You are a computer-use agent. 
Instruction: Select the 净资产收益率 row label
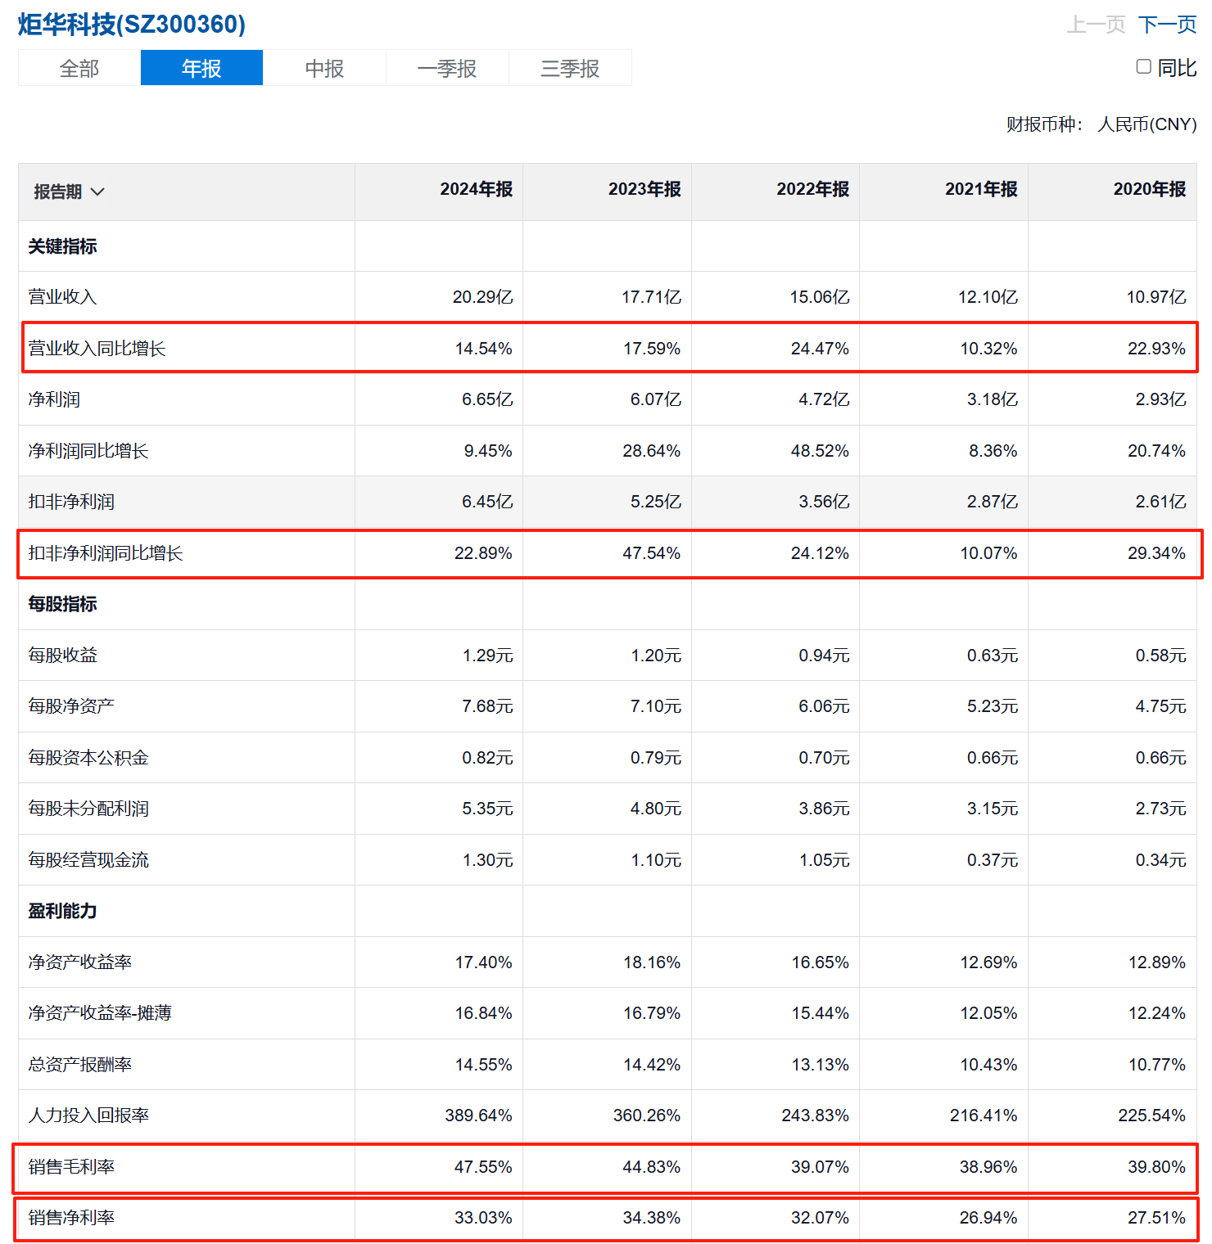[x=79, y=962]
